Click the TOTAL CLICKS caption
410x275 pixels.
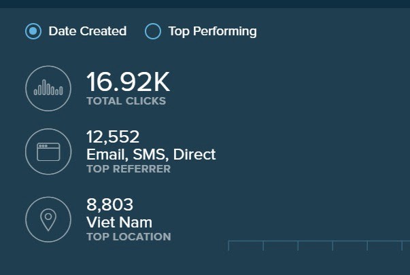[x=126, y=101]
